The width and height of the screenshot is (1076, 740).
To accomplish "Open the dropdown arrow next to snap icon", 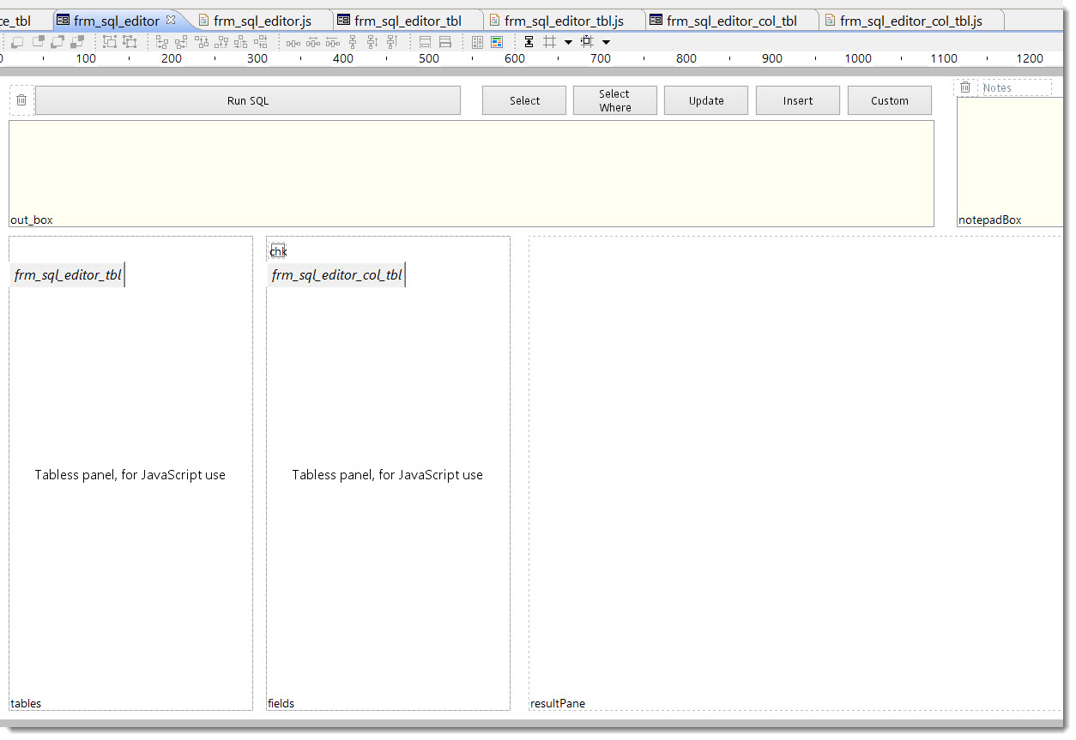I will pyautogui.click(x=606, y=42).
